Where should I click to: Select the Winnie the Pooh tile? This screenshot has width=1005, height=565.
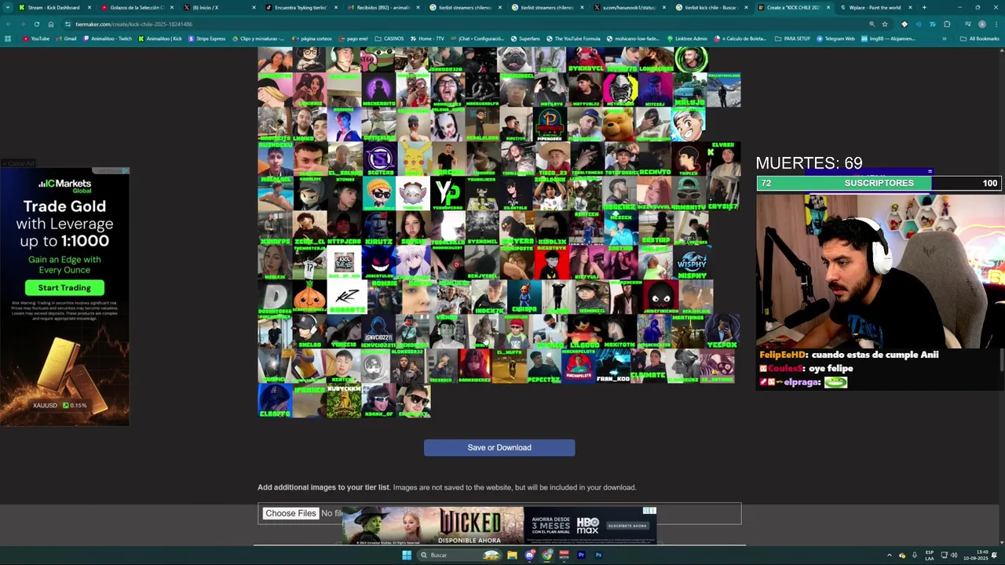[x=620, y=125]
